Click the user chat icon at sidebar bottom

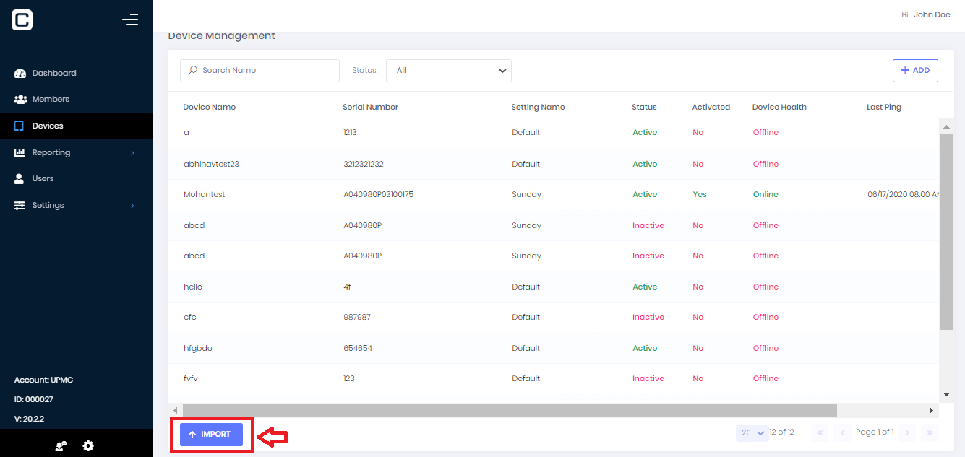61,445
